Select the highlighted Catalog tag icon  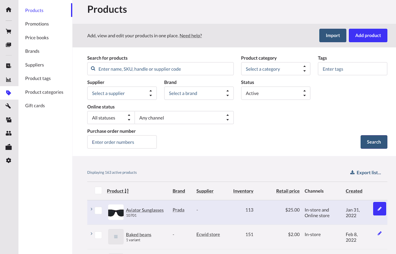pyautogui.click(x=8, y=93)
